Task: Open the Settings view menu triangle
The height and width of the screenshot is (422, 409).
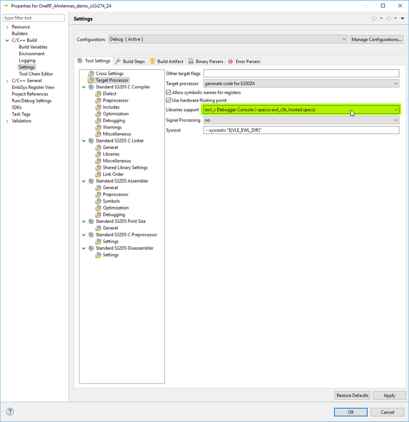Action: 403,18
